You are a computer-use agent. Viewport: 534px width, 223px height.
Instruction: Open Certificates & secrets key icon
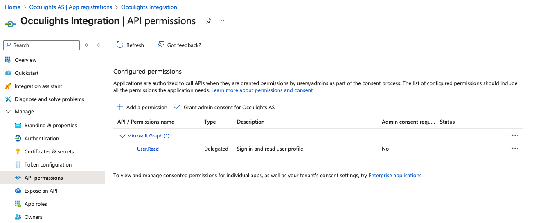(x=18, y=151)
